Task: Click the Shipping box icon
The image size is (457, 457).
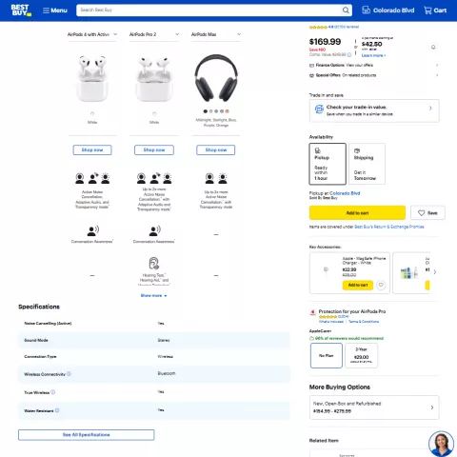Action: (357, 150)
